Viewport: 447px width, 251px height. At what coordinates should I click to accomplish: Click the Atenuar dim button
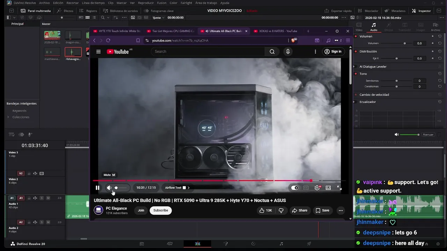(428, 135)
